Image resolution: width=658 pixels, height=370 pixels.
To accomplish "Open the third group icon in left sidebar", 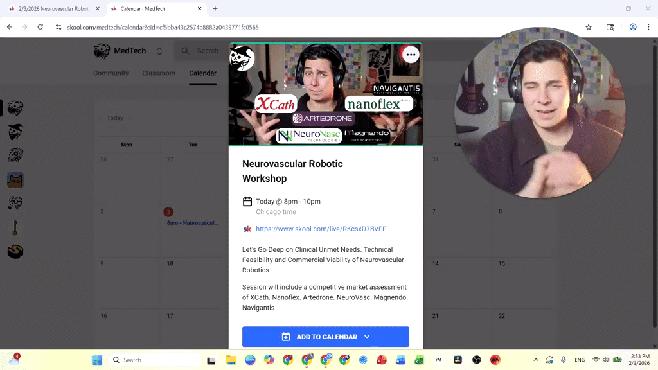I will click(x=15, y=155).
